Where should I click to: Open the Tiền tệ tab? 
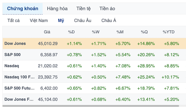(83, 9)
